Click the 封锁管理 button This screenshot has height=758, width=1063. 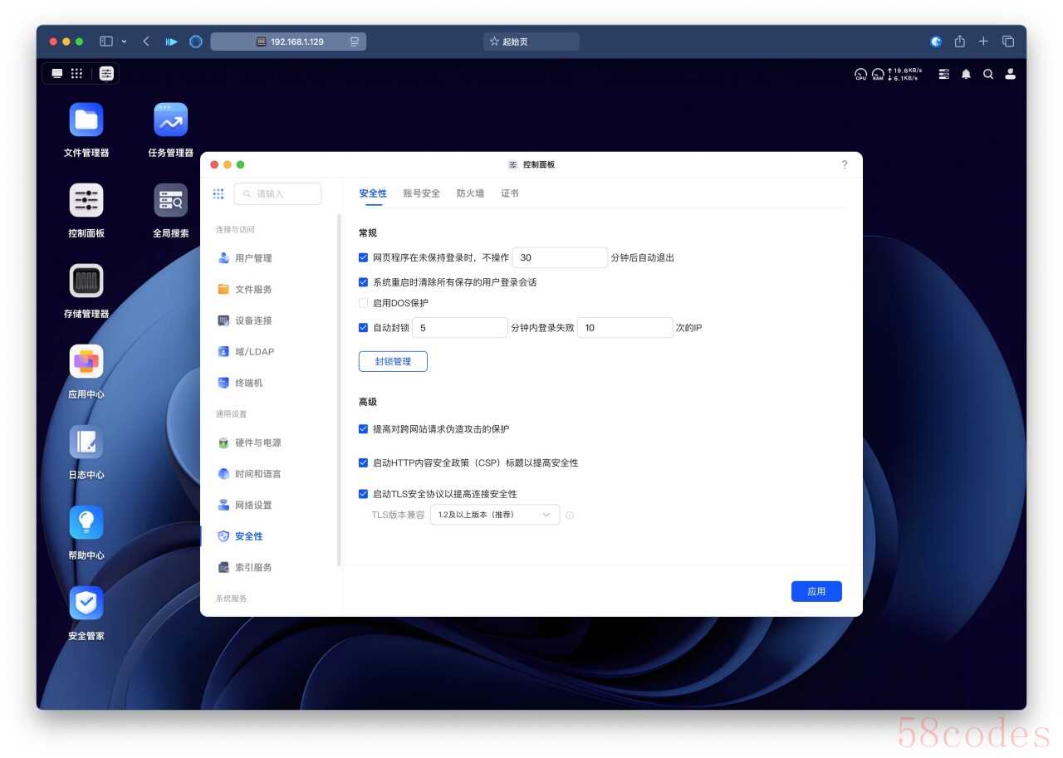(x=393, y=361)
